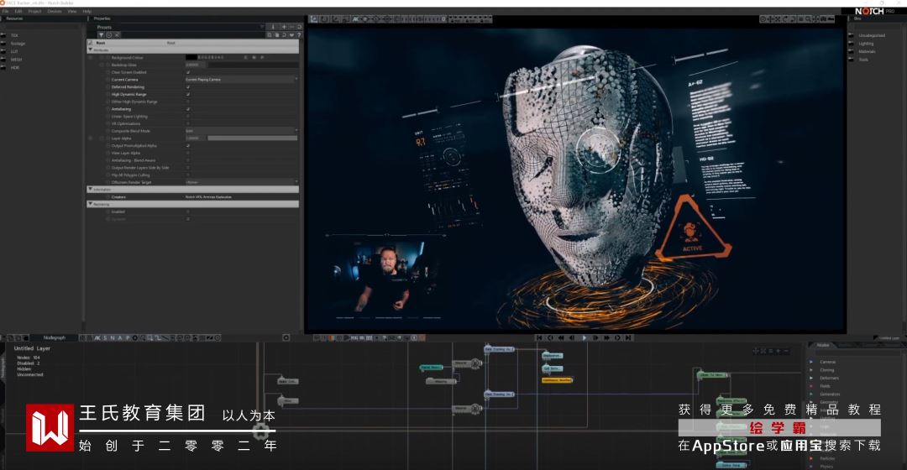Open the MESH resources folder
Viewport: 907px width, 470px height.
point(17,60)
